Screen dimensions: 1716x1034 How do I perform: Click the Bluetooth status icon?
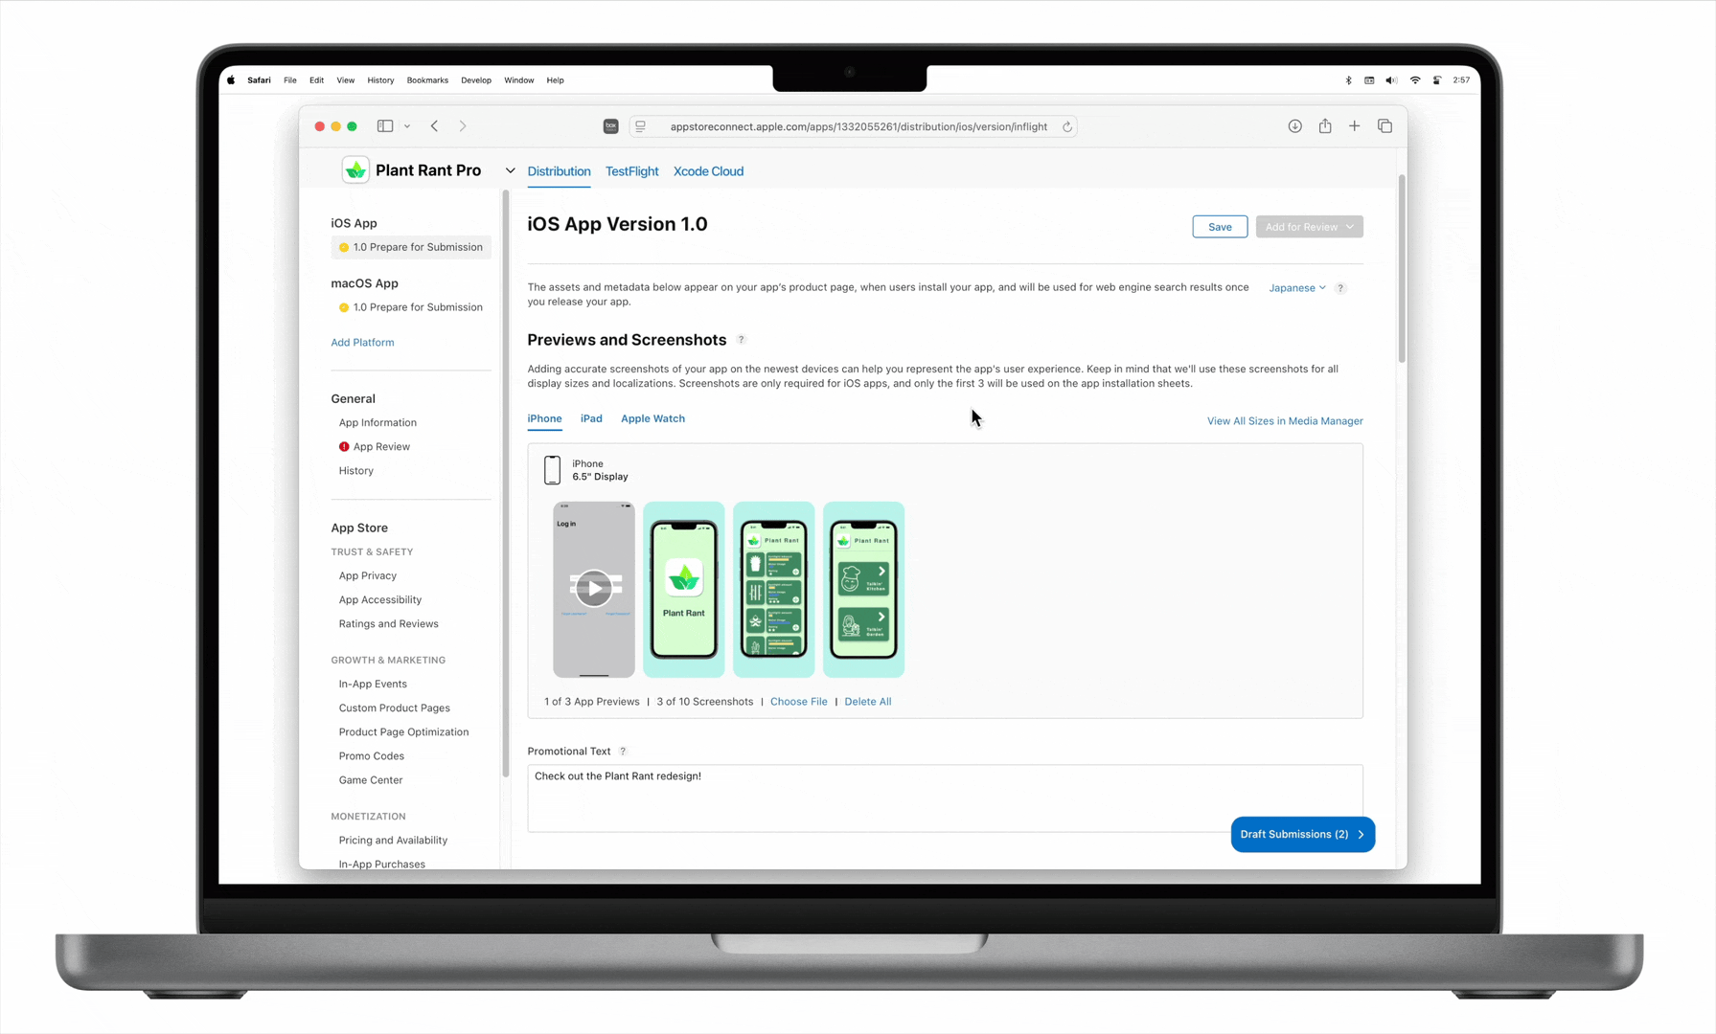(x=1348, y=80)
